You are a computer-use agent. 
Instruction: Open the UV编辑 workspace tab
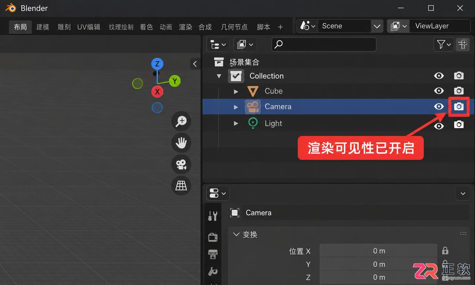click(89, 27)
